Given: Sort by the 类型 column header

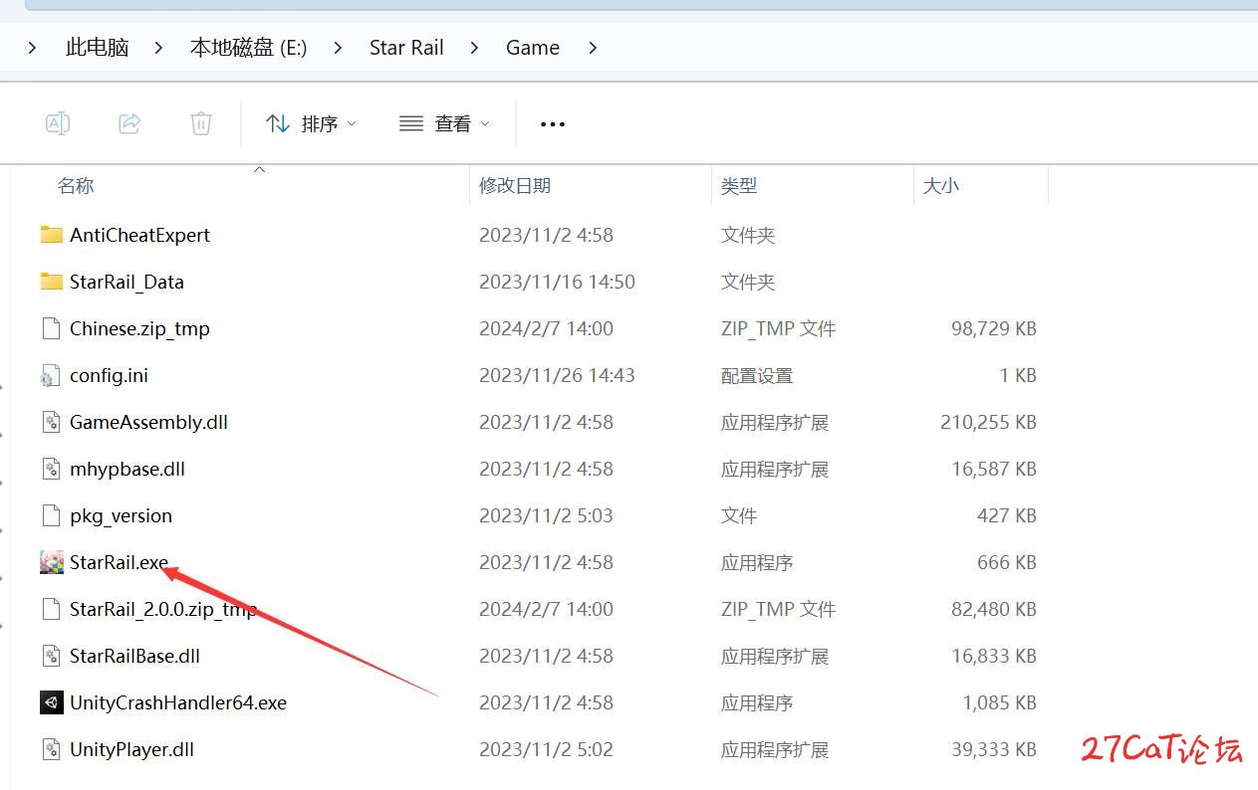Looking at the screenshot, I should [x=739, y=186].
